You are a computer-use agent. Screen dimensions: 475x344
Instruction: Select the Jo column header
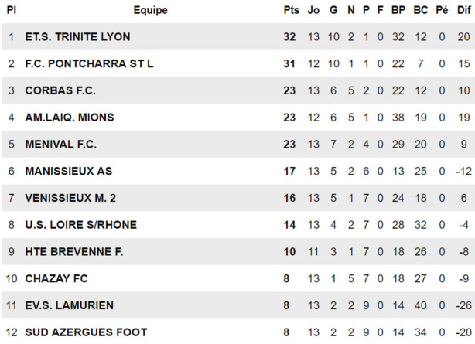tap(313, 11)
